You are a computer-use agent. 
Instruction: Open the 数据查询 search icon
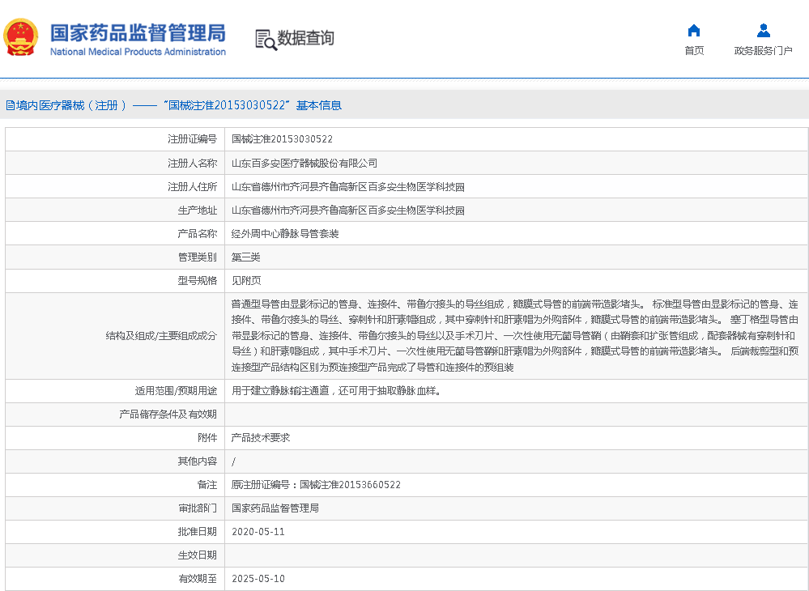(x=266, y=39)
